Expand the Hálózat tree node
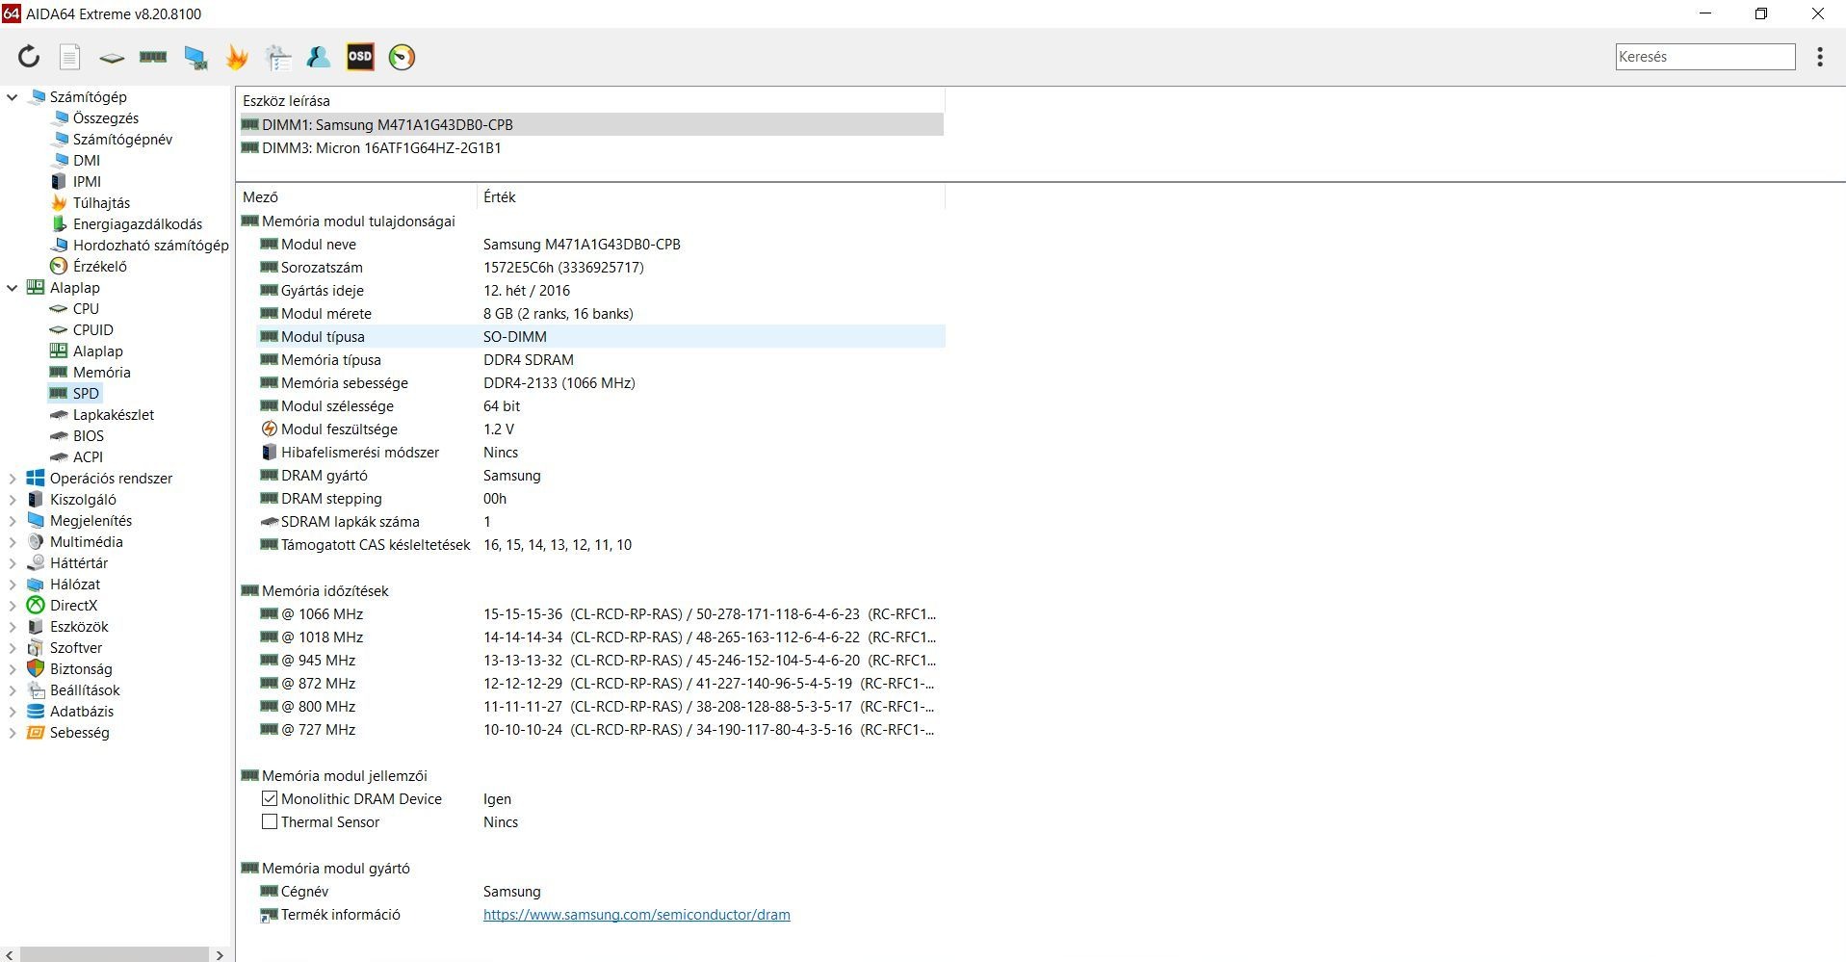The width and height of the screenshot is (1846, 962). 13,585
